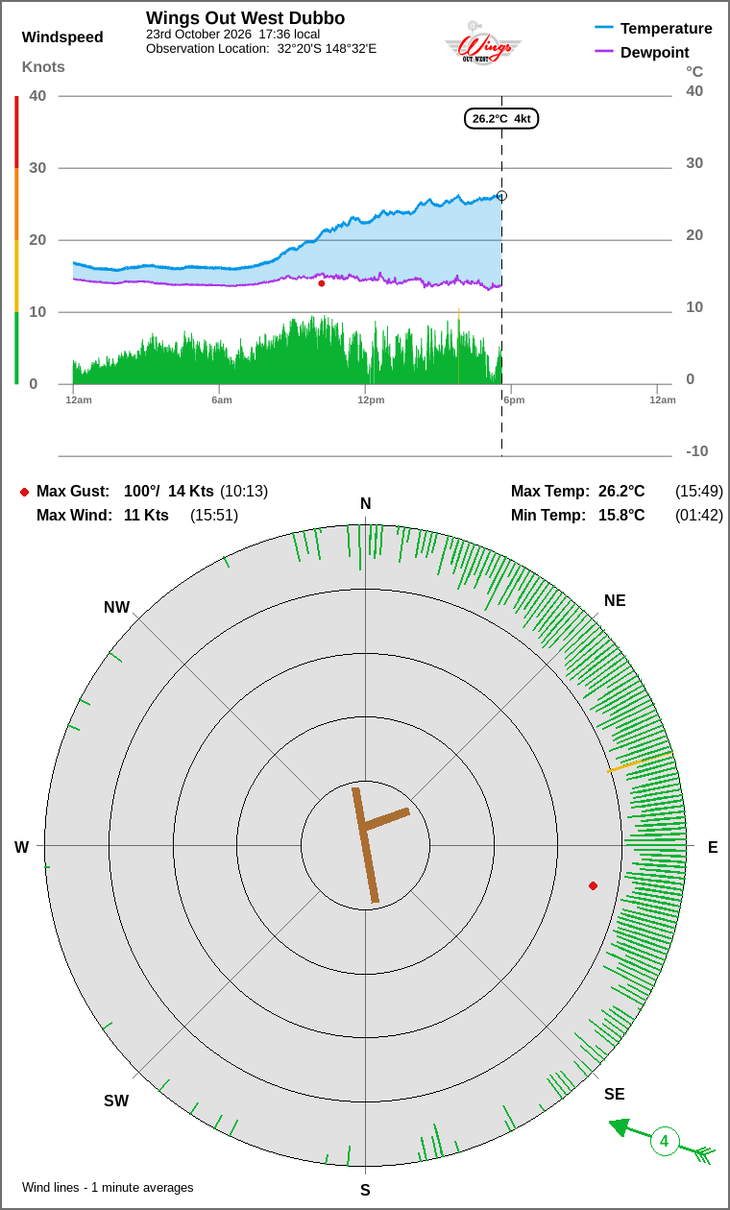Click the Dewpoint legend label
This screenshot has width=730, height=1210.
tap(655, 52)
